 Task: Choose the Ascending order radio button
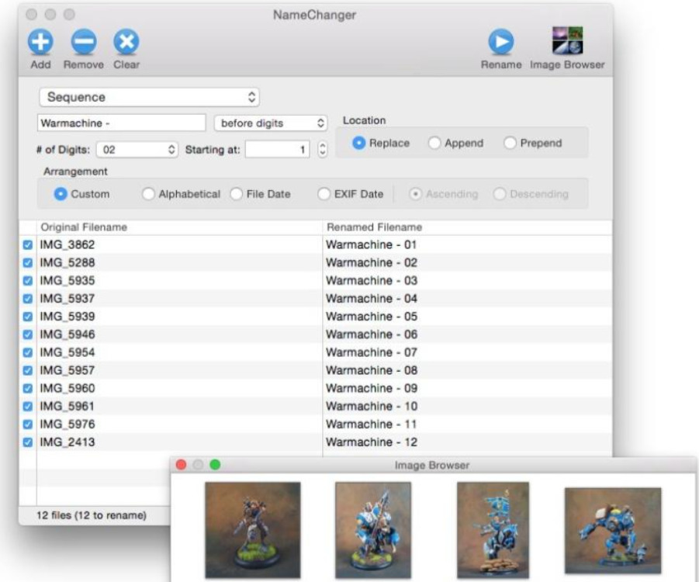tap(415, 194)
